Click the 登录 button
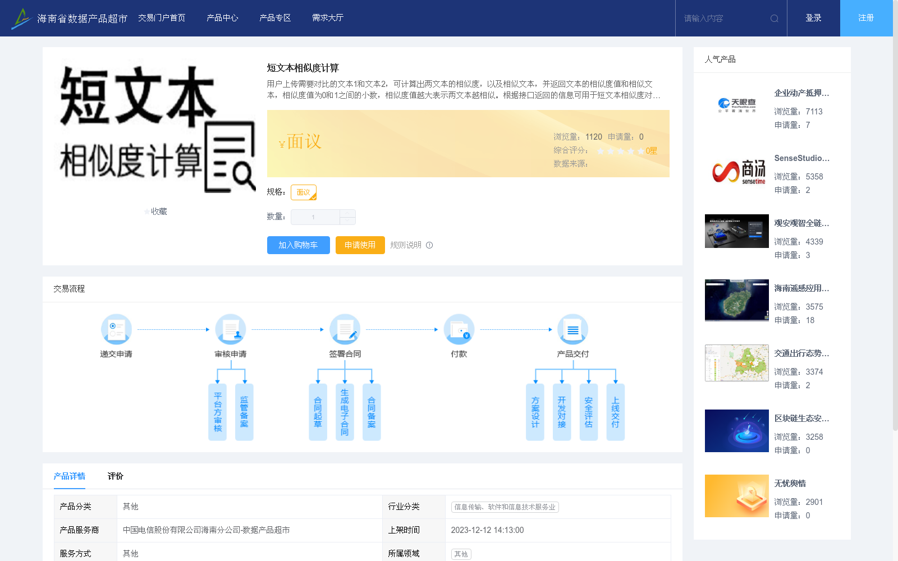Screen dimensions: 898x561 814,18
